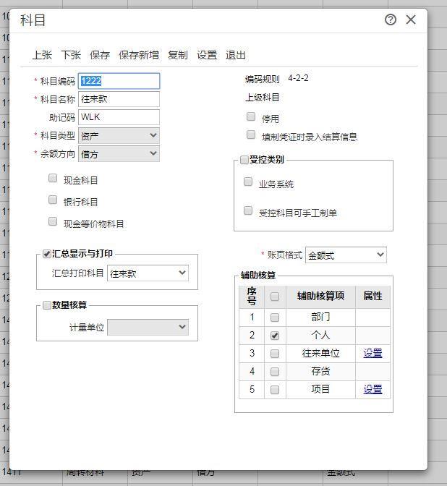Open the 设置 link for 往来单位
This screenshot has width=447, height=486.
(x=372, y=353)
